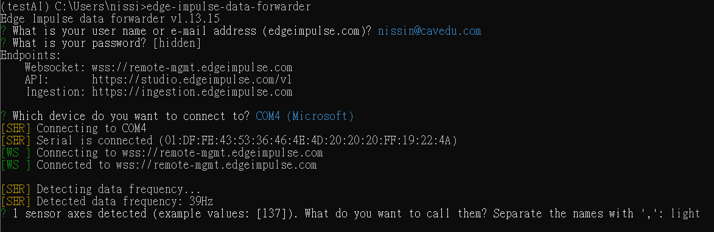Viewport: 714px width, 232px height.
Task: Click 'Detected data frequency: 39Hz' line
Action: point(125,202)
